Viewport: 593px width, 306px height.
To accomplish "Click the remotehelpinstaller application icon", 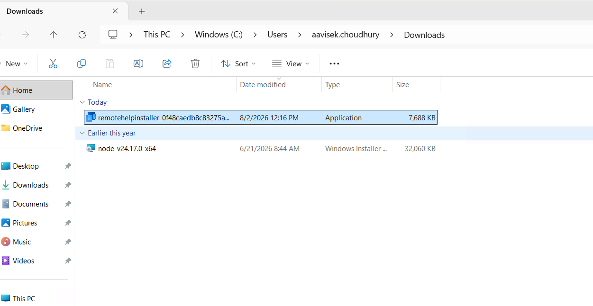I will click(x=91, y=117).
